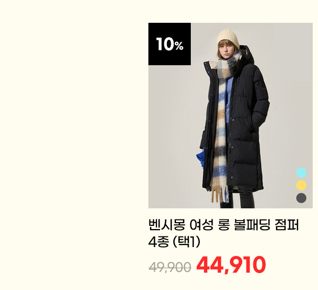
Task: Click the red sale price 44,910
Action: (x=231, y=265)
